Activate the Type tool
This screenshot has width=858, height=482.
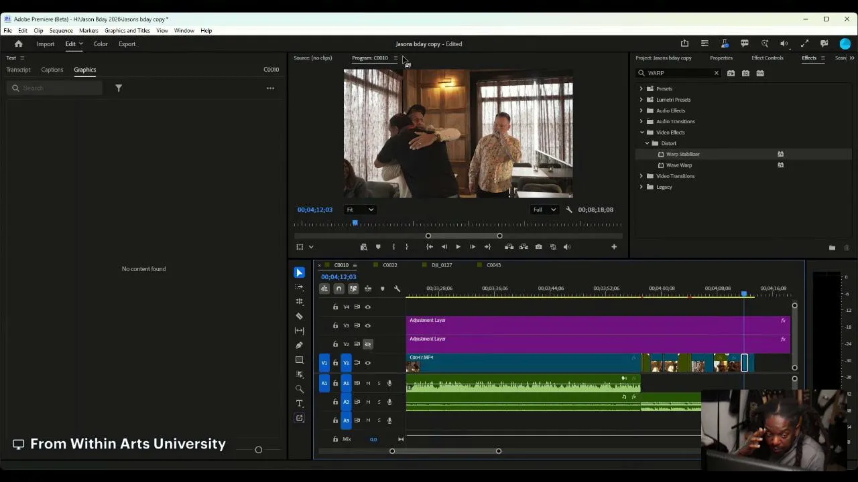pyautogui.click(x=300, y=404)
